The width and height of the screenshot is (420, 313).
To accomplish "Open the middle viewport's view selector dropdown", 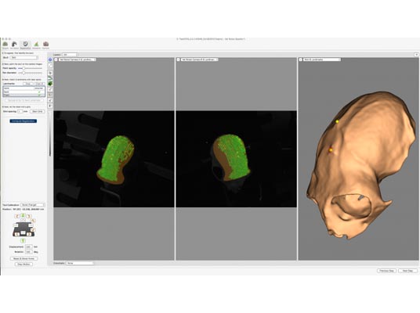I will (x=200, y=59).
